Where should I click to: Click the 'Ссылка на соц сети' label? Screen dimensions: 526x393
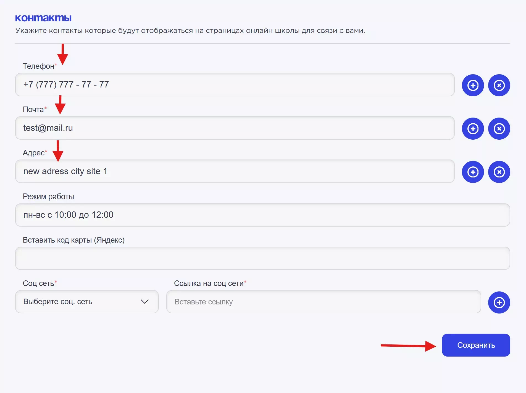point(209,283)
